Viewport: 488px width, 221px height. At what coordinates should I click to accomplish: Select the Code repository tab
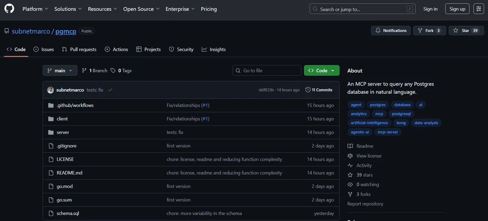[16, 49]
